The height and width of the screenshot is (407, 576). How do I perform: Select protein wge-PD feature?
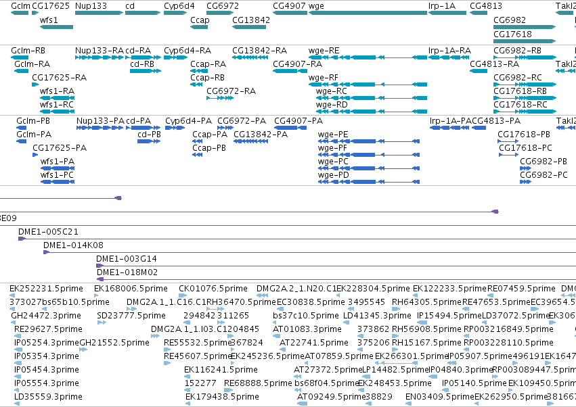[x=368, y=182]
